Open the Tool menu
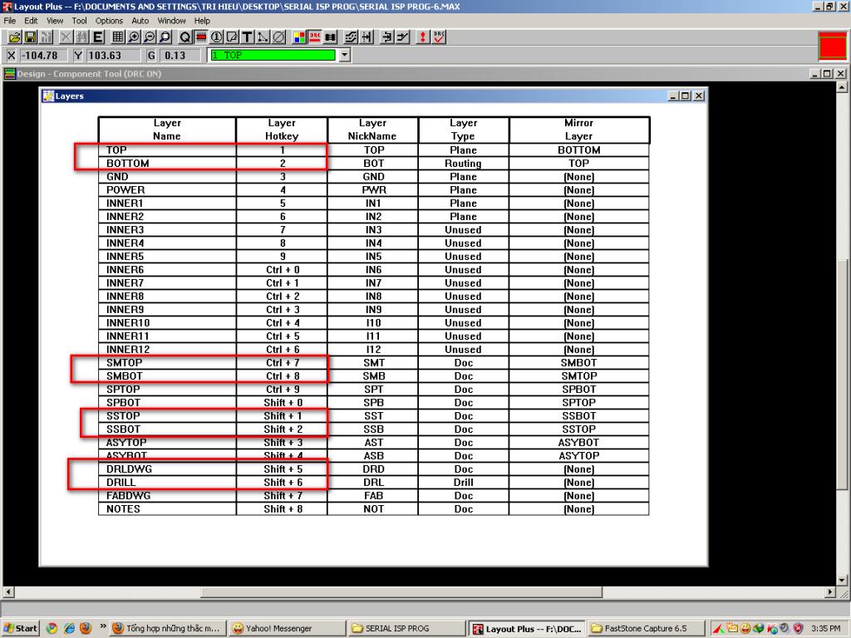 [x=79, y=21]
